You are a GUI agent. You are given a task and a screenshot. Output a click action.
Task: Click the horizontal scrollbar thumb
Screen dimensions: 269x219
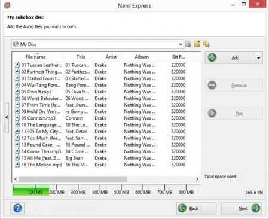click(73, 179)
